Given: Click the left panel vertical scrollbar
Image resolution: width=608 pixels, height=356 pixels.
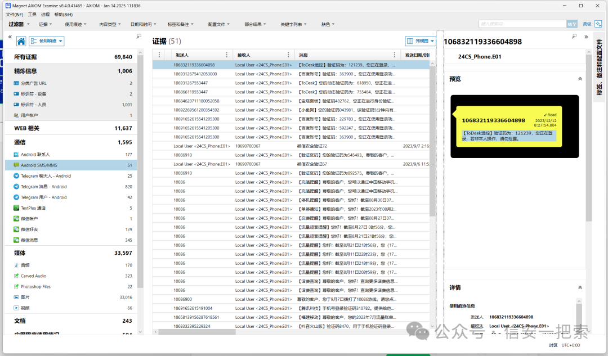Looking at the screenshot, I should pos(140,172).
